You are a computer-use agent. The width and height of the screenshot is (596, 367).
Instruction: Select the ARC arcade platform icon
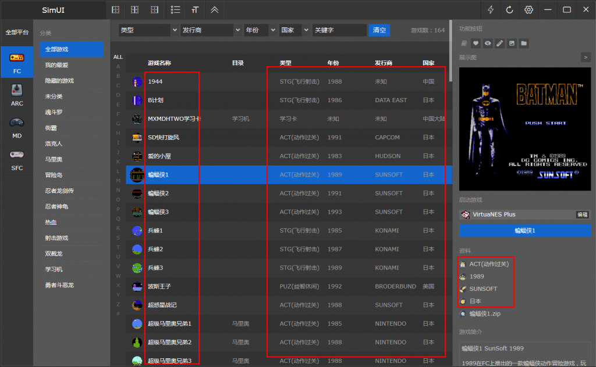click(17, 95)
